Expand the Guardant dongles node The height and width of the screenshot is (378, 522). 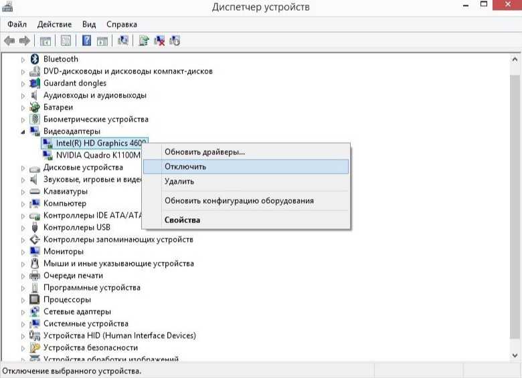[23, 83]
